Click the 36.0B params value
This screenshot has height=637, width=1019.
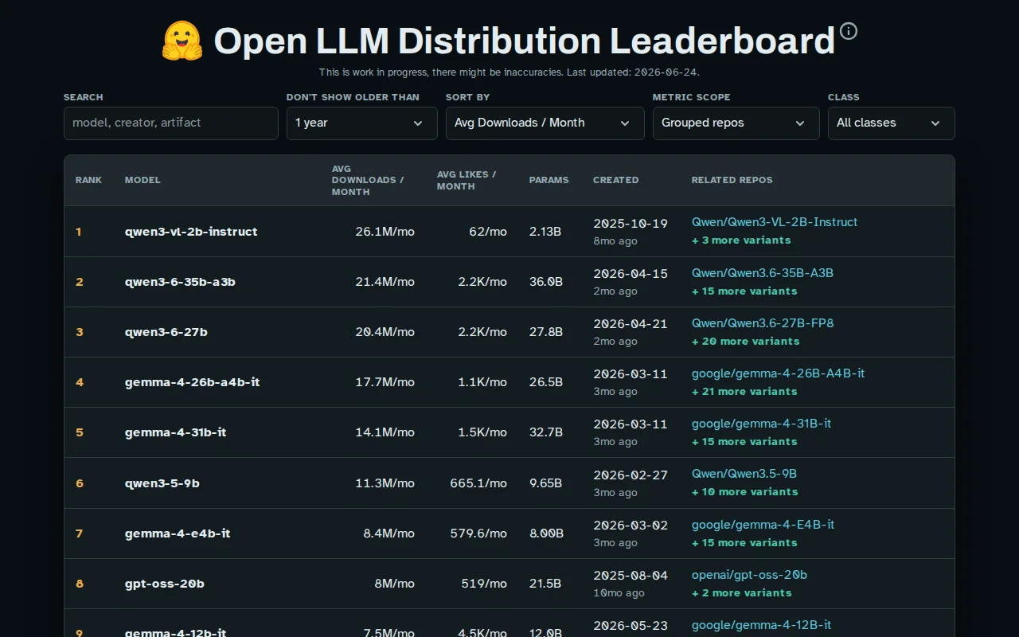coord(546,282)
